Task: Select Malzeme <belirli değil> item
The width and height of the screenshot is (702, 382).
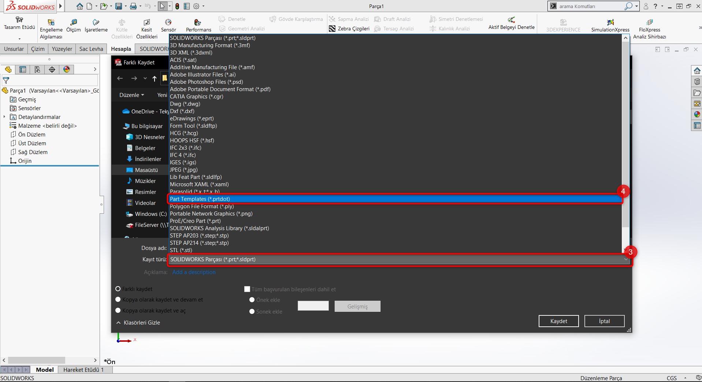Action: tap(44, 126)
